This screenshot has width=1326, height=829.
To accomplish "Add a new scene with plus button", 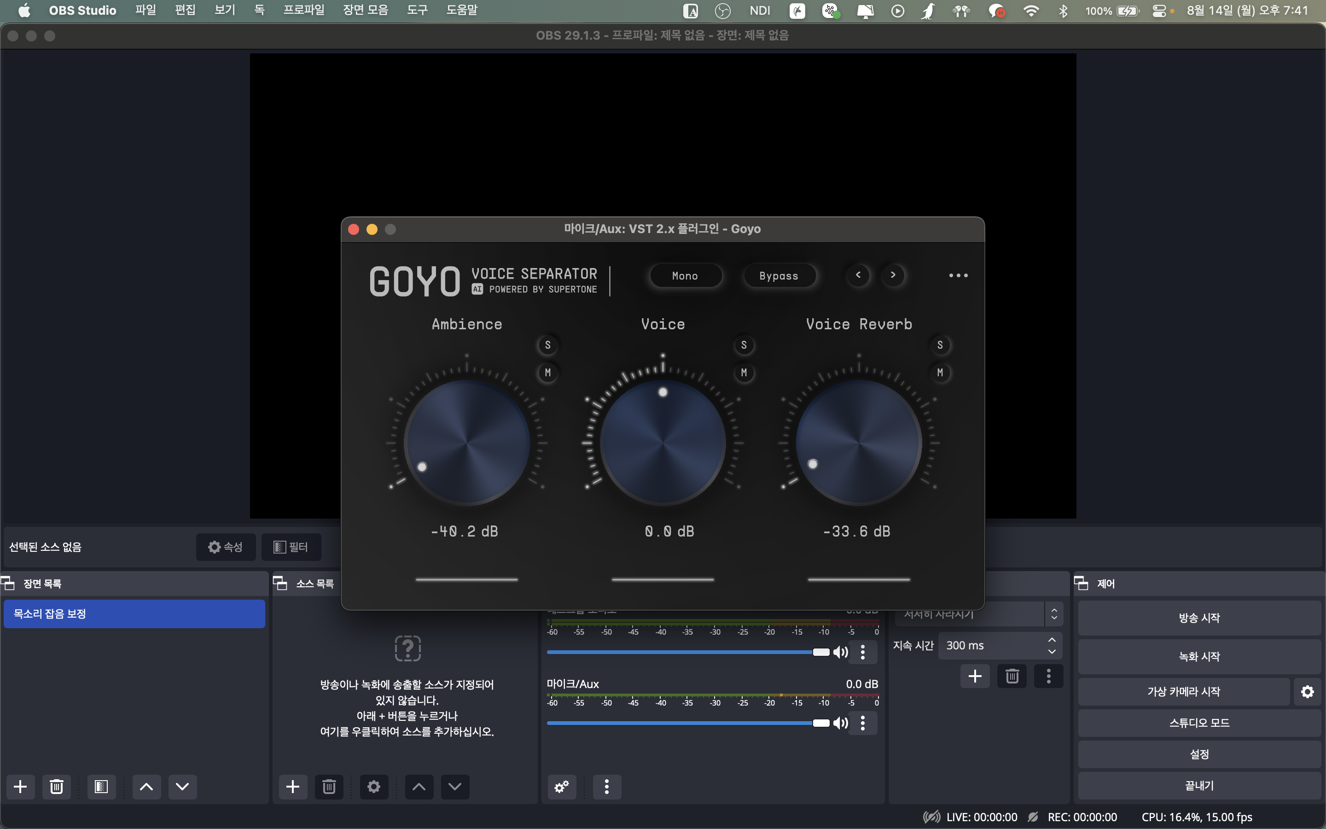I will click(20, 787).
